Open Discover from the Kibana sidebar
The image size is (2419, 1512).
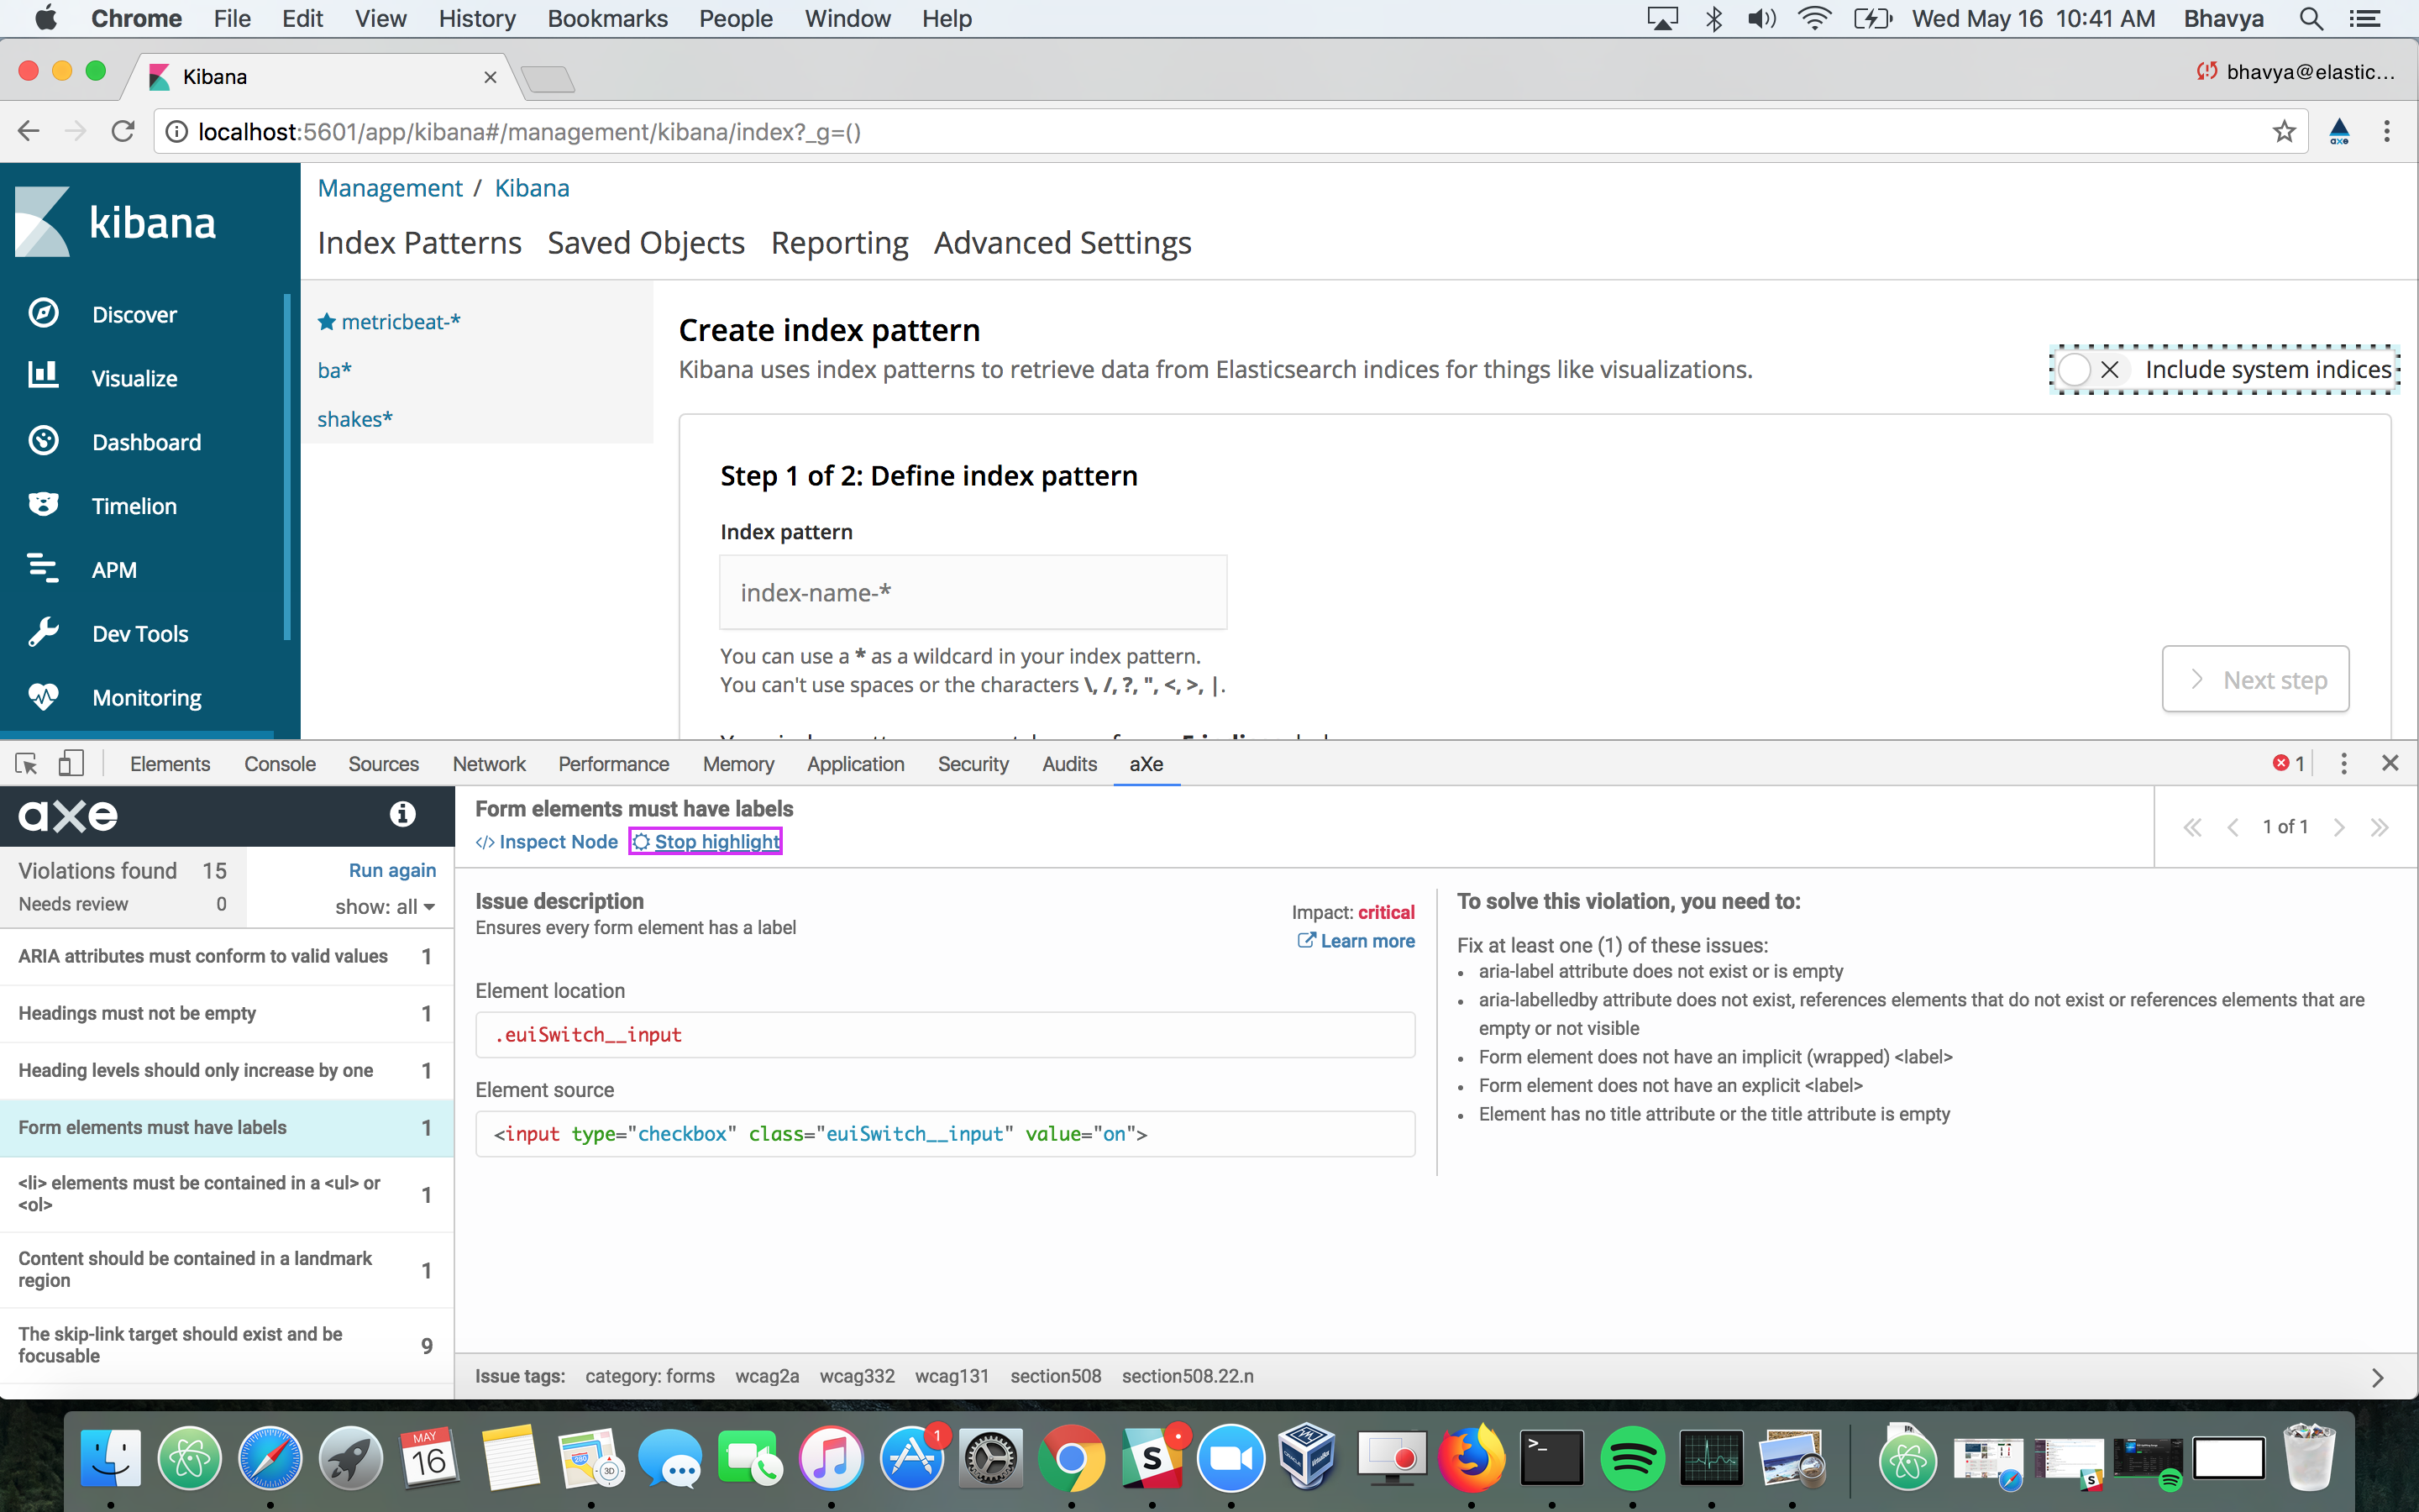(133, 315)
